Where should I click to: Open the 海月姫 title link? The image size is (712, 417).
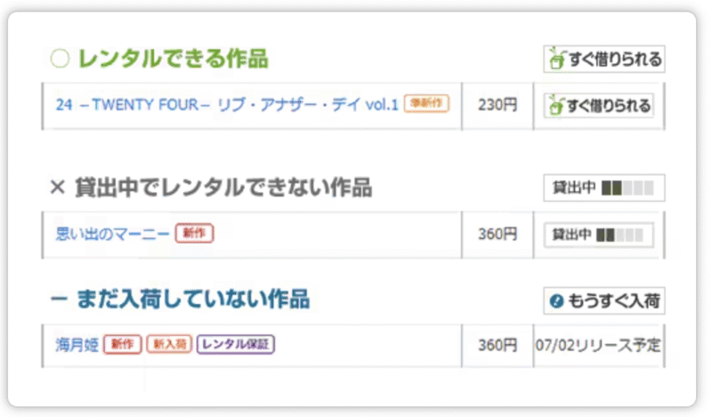click(77, 344)
